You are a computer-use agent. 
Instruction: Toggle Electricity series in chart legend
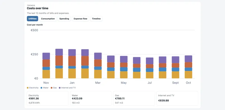click(33, 87)
